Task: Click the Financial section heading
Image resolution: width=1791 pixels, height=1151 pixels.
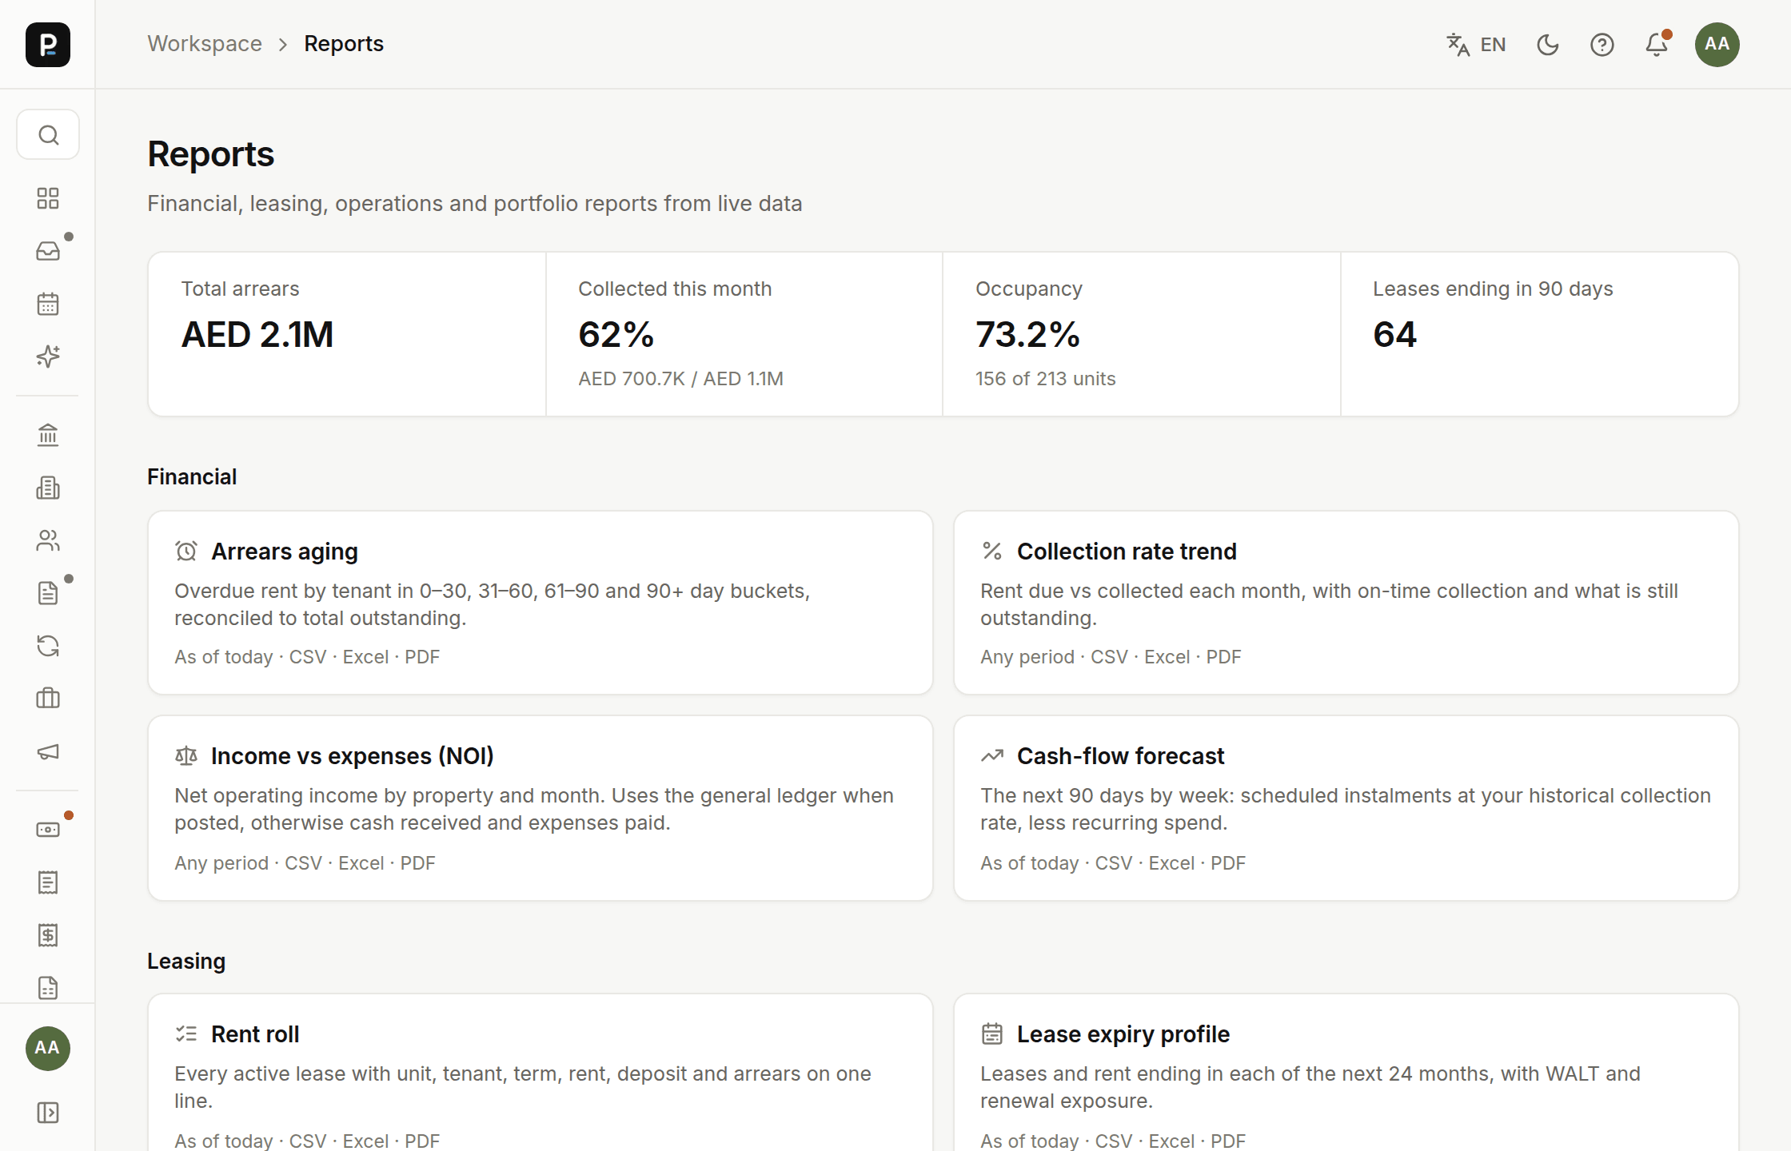Action: [x=192, y=477]
